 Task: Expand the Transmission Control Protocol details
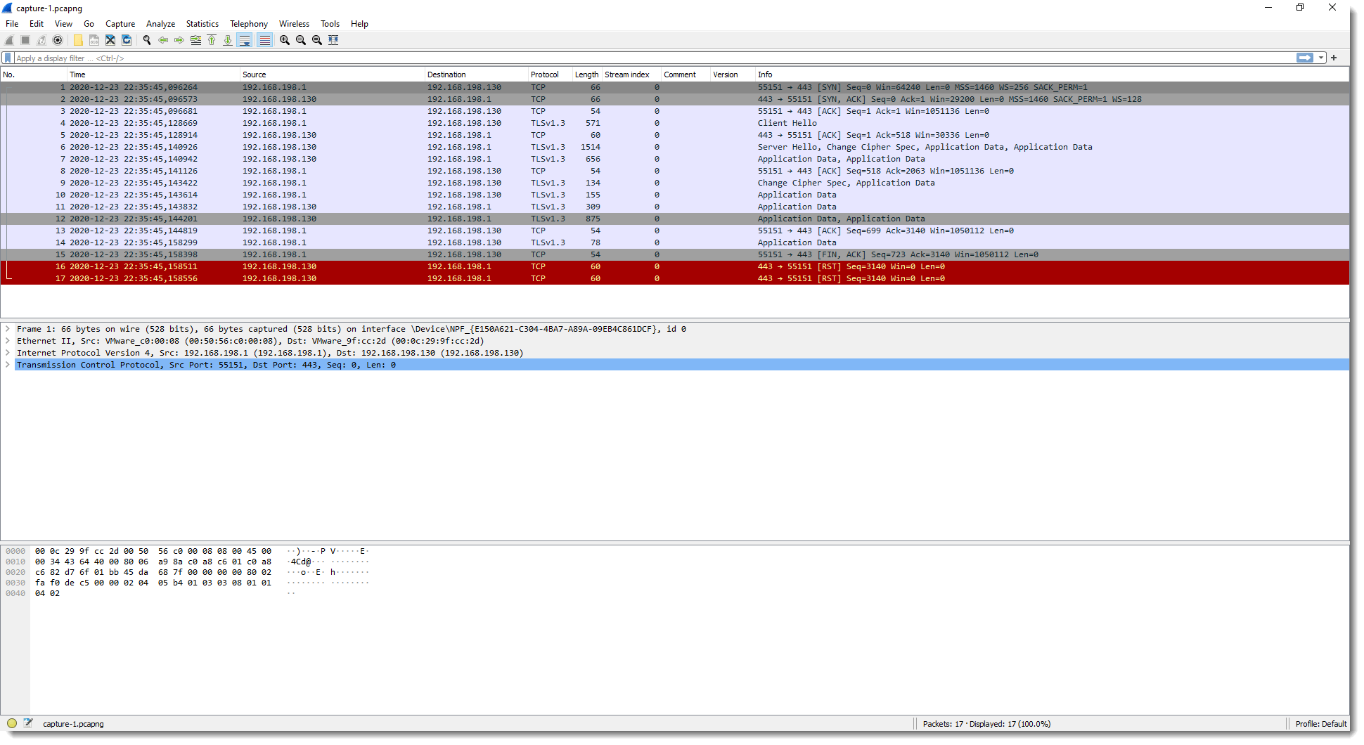(8, 365)
